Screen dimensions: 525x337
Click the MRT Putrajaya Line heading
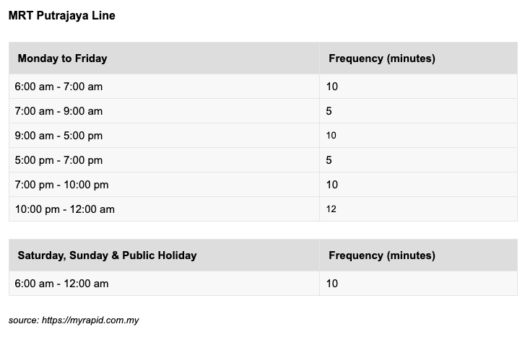(61, 16)
